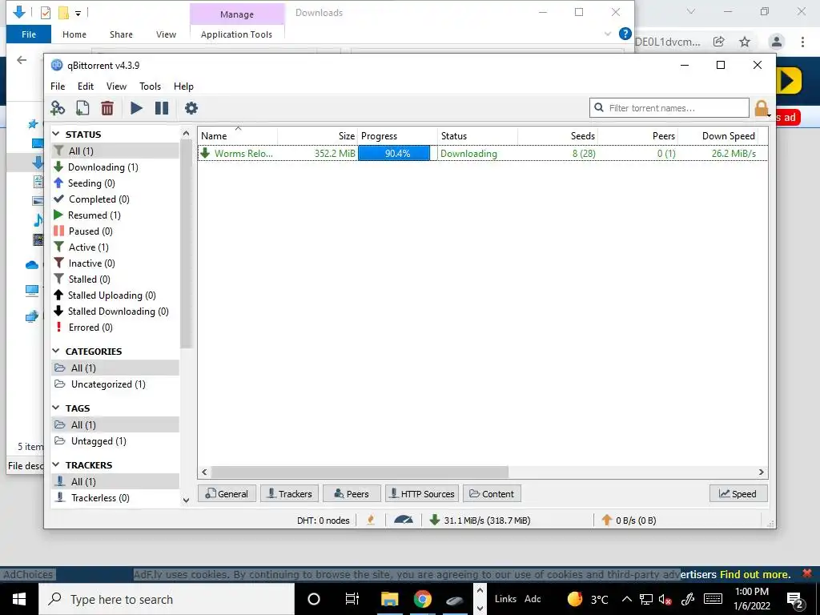Click sidebar scroll up arrow
This screenshot has width=820, height=615.
(x=186, y=134)
